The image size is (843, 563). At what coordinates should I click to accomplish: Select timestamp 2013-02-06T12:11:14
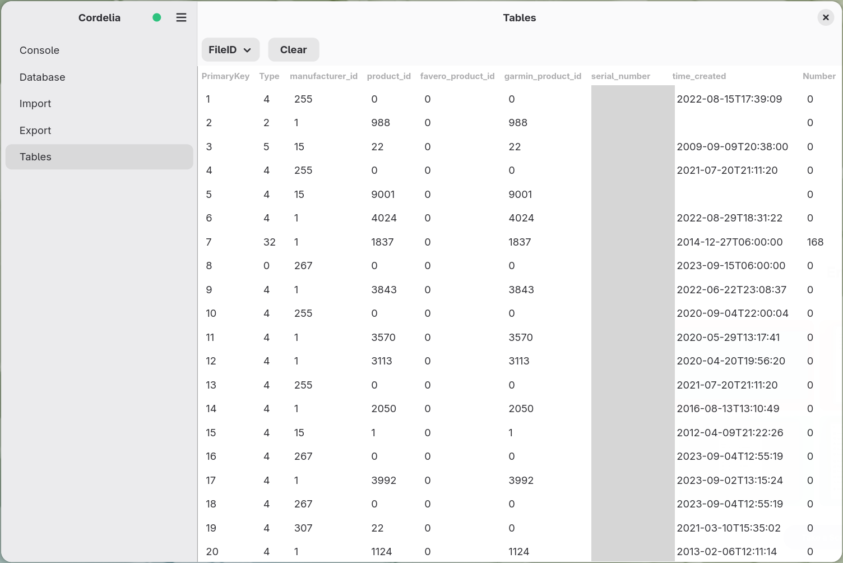coord(726,552)
